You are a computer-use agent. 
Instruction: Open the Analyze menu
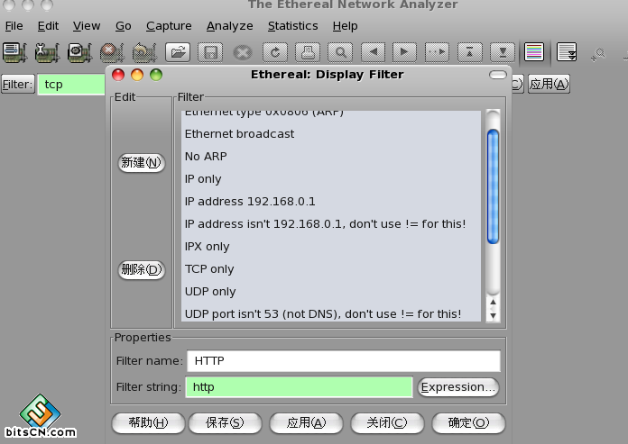[x=229, y=26]
